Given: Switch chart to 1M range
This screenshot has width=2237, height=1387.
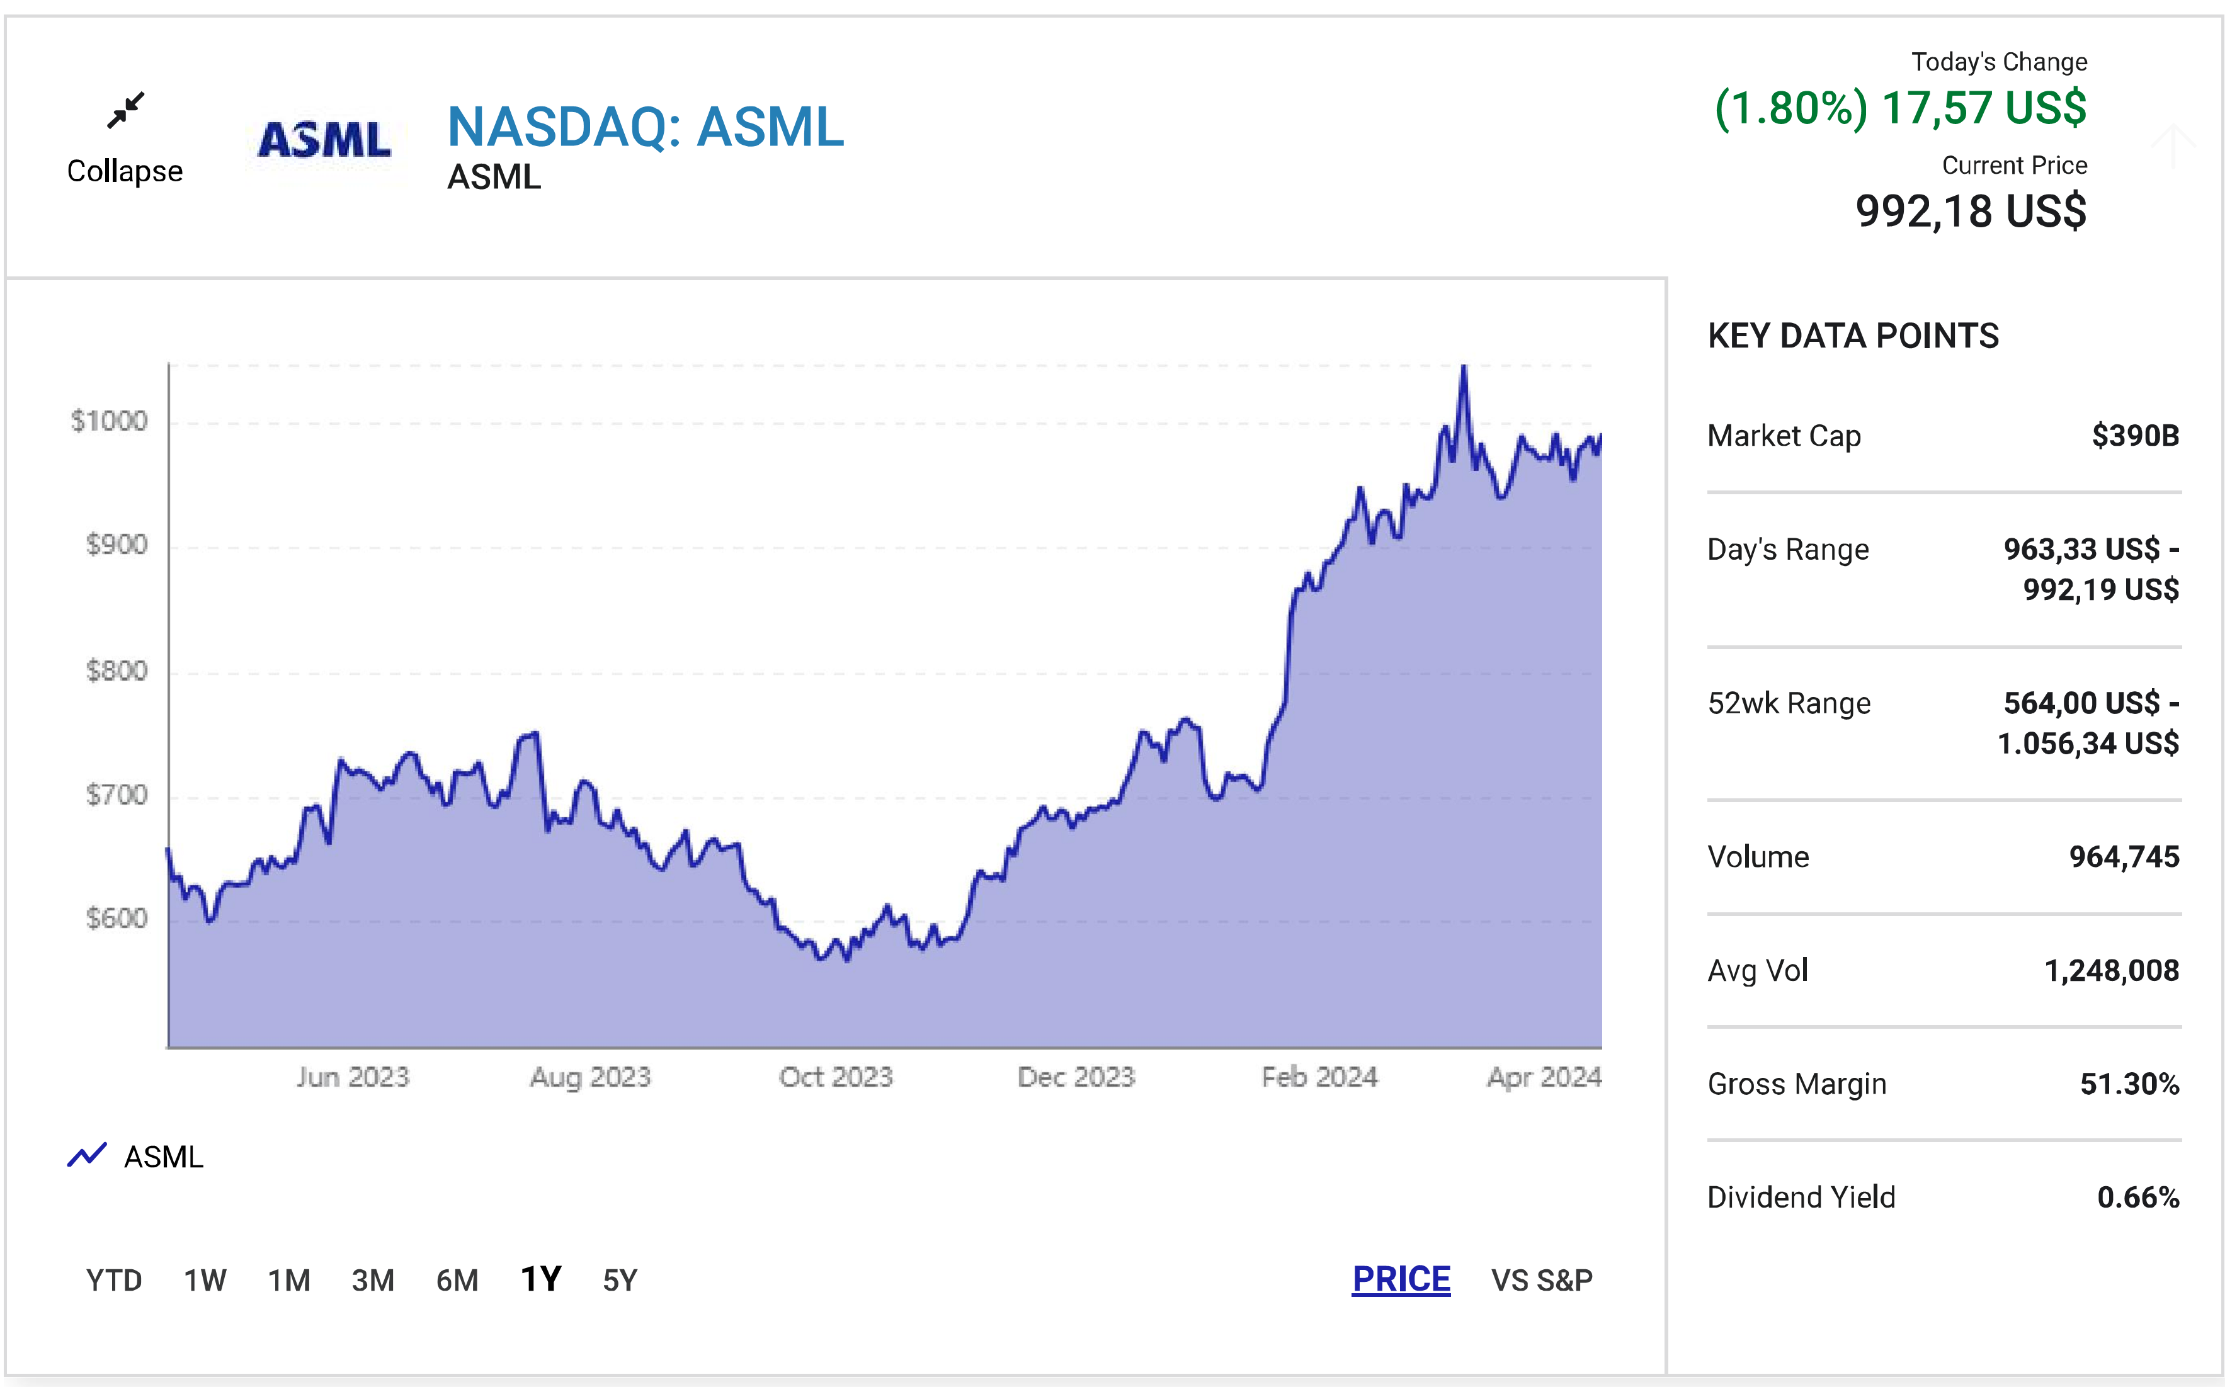Looking at the screenshot, I should (289, 1280).
